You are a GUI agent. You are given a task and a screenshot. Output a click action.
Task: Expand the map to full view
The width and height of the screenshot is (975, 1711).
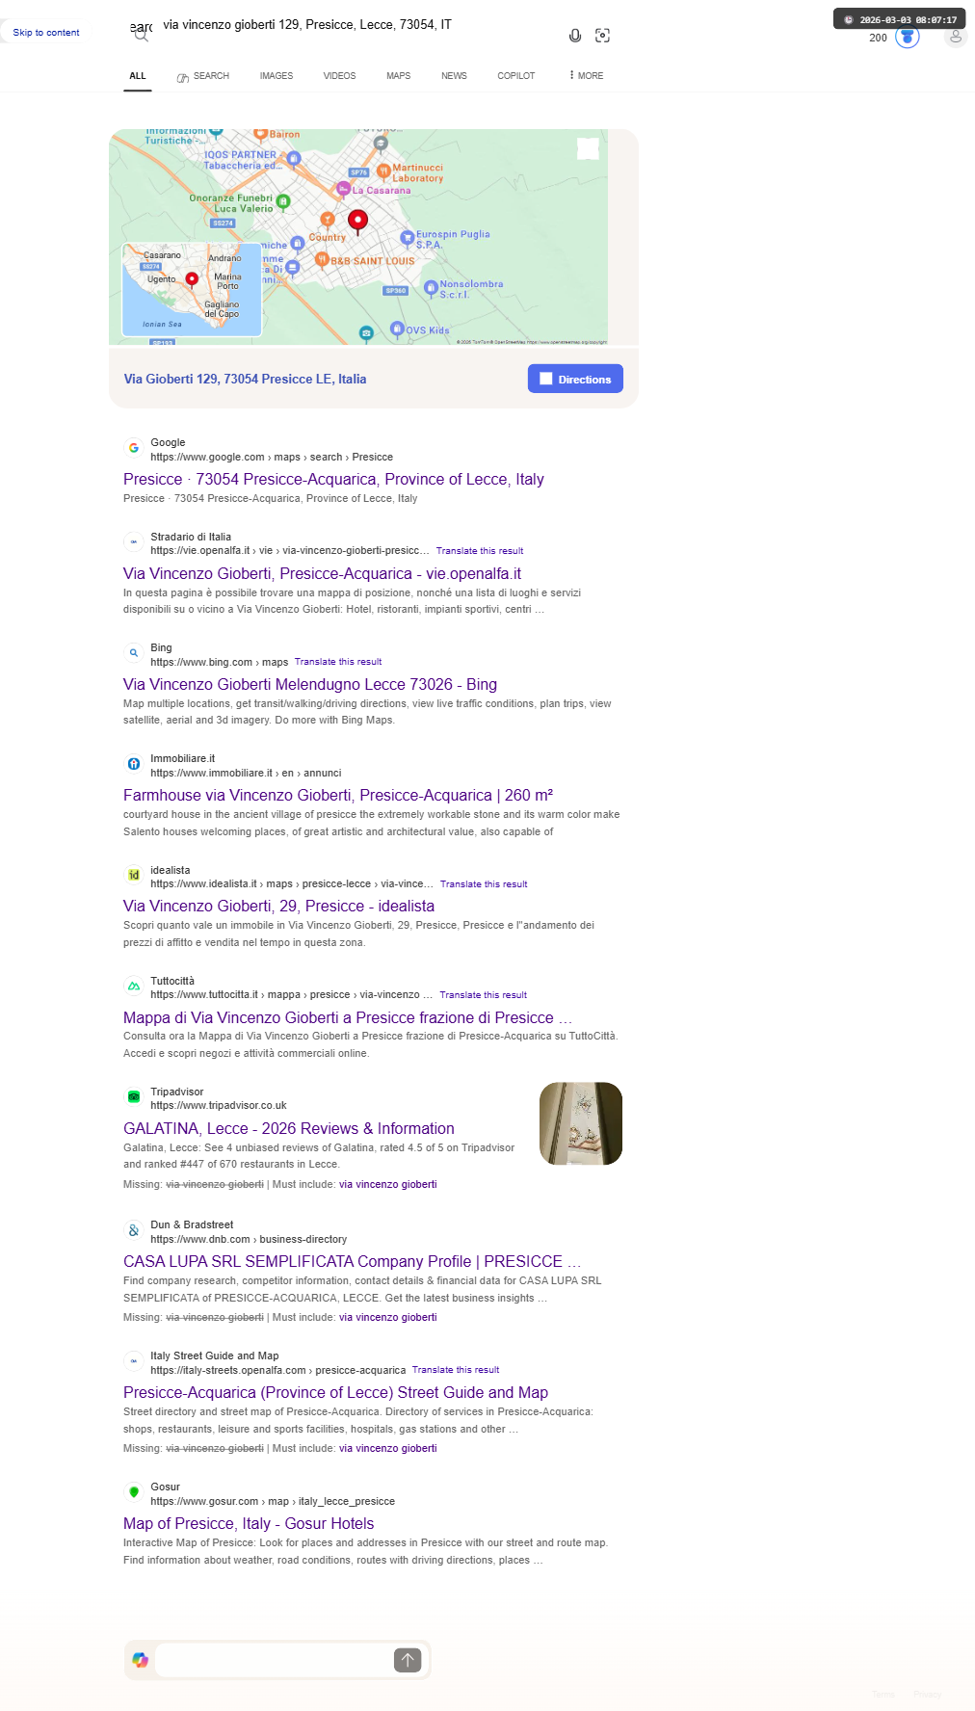(588, 148)
